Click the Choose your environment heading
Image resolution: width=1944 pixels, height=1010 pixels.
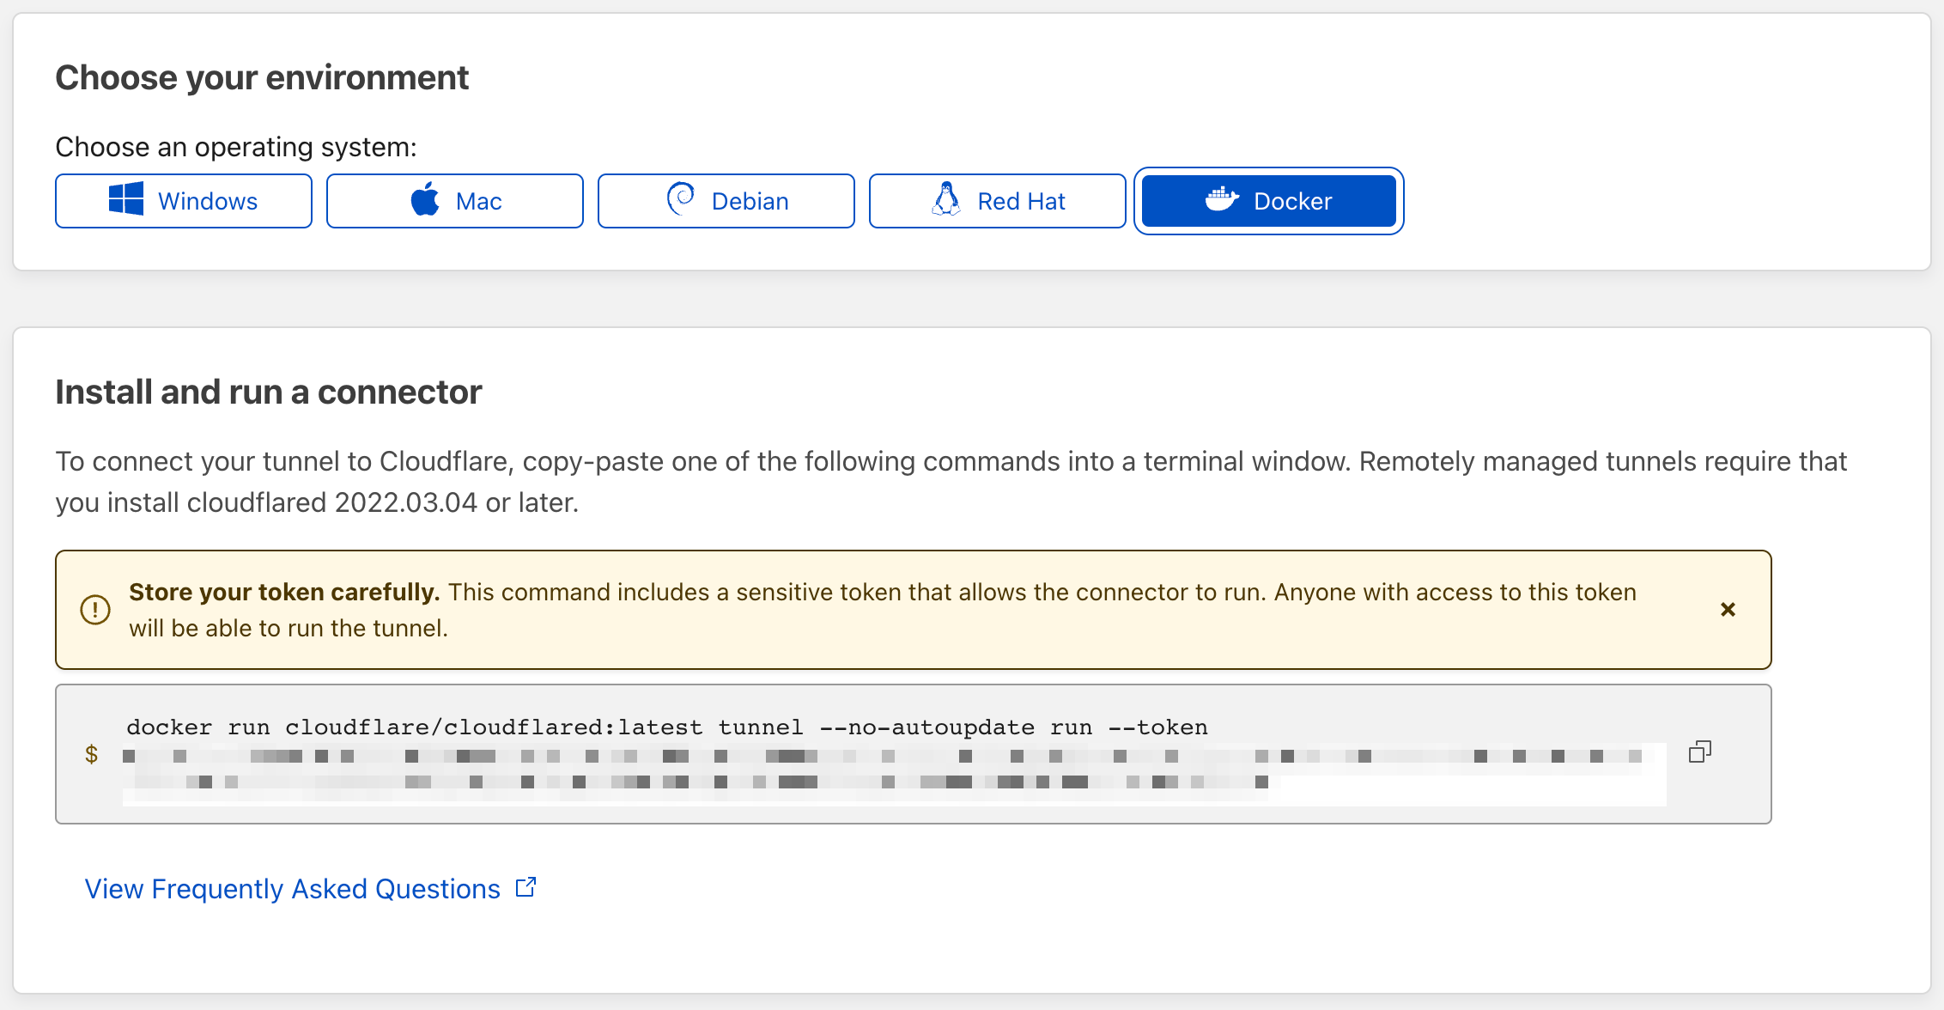click(262, 77)
